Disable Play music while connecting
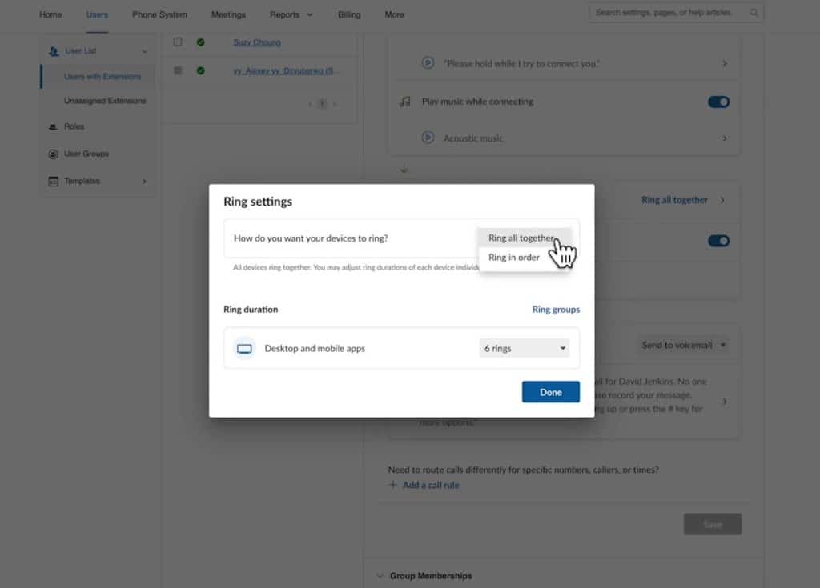The width and height of the screenshot is (820, 588). coord(718,102)
